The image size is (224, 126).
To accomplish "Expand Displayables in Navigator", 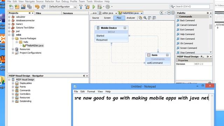I will coord(13,83).
